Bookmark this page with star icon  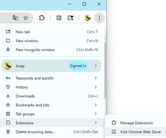tap(26, 18)
